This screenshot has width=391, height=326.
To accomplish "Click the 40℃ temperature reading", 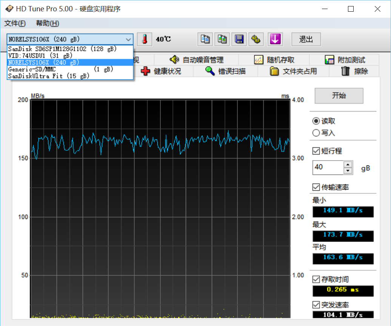I will [x=163, y=39].
